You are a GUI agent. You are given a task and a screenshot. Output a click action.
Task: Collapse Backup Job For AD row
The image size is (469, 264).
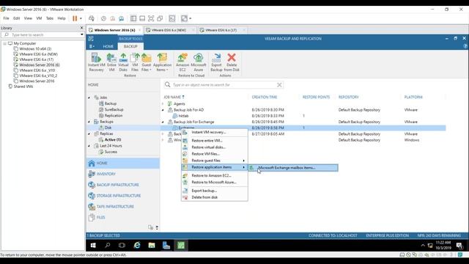(163, 110)
